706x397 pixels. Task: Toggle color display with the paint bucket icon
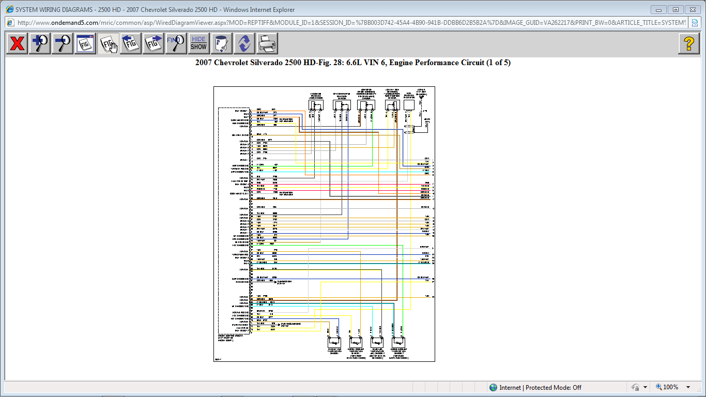(221, 43)
